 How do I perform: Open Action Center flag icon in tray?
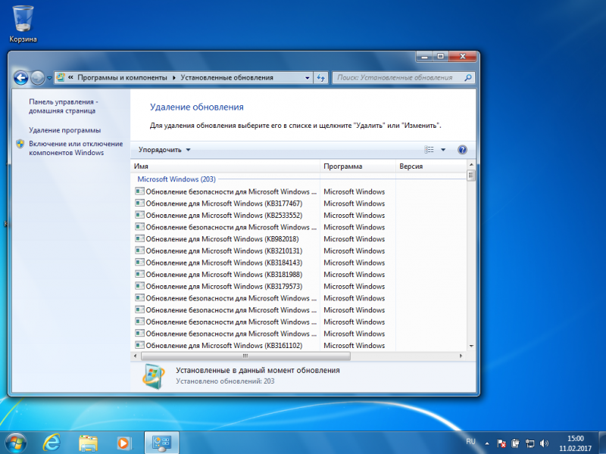[501, 443]
